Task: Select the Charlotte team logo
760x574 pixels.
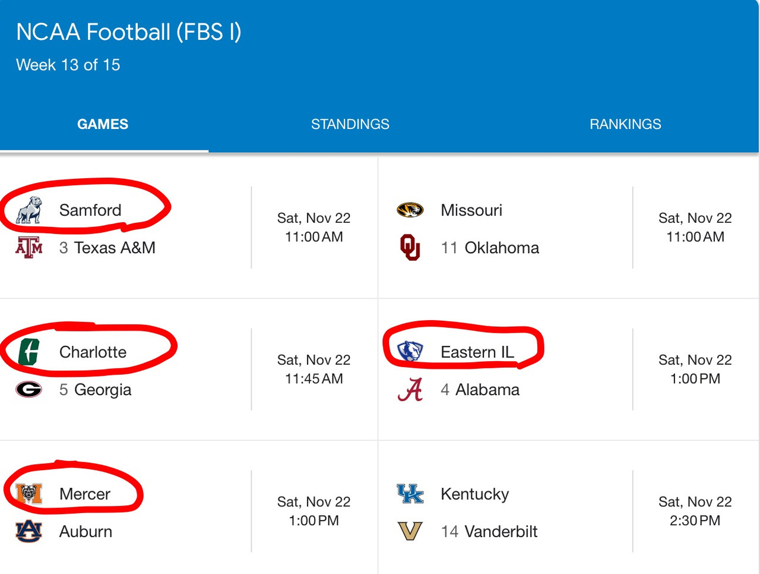Action: click(29, 352)
